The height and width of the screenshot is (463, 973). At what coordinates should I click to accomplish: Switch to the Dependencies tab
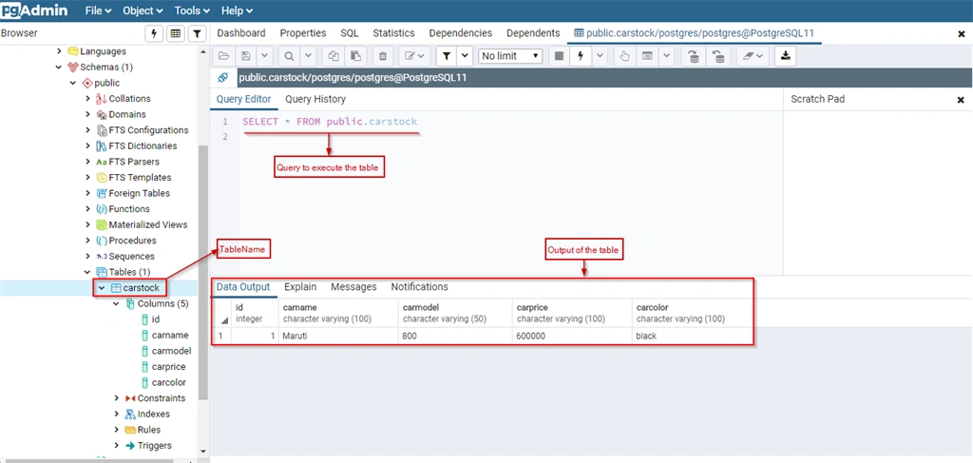[461, 33]
